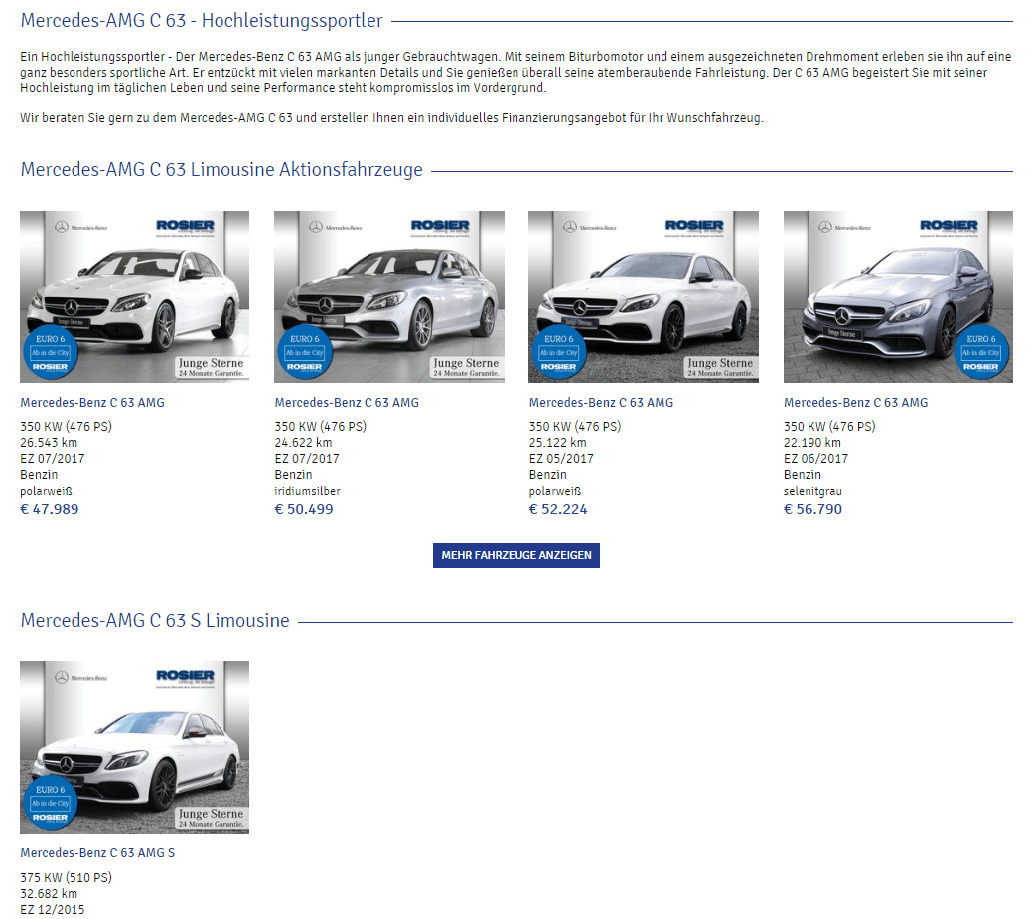Click the heading Mercedes-AMG C 63 Limousine Aktionsfahrzeuge

pyautogui.click(x=221, y=170)
